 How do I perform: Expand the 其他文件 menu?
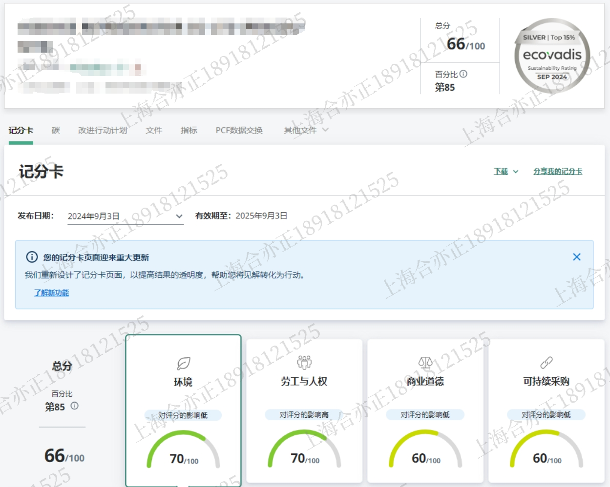click(306, 130)
